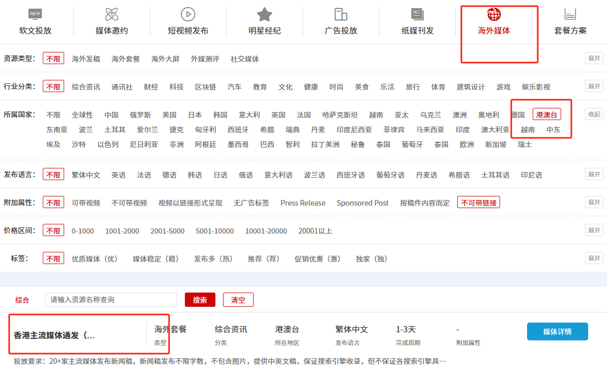Click the 短视频发布 play icon

(188, 14)
